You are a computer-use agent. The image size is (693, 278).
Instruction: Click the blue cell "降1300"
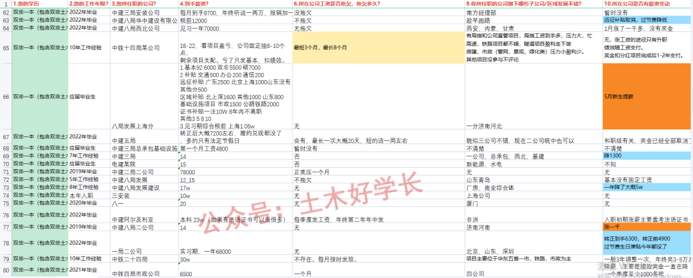click(x=648, y=156)
